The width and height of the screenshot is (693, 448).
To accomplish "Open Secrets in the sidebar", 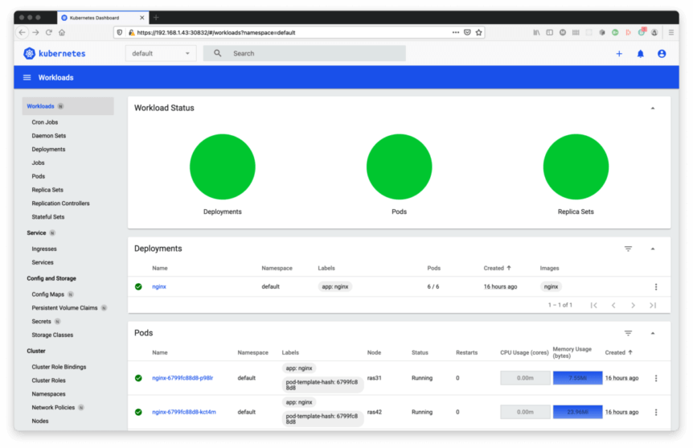I will pos(41,322).
